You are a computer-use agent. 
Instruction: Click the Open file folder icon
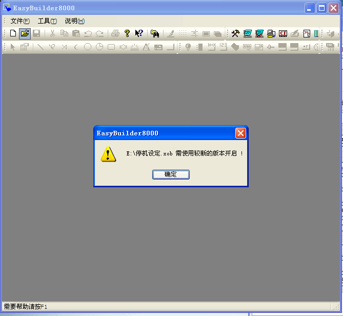pos(25,34)
